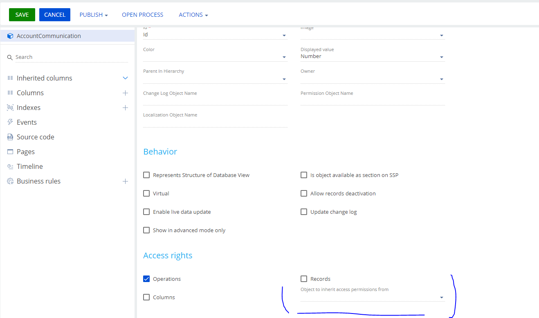Enable the Virtual checkbox
Image resolution: width=539 pixels, height=318 pixels.
[146, 193]
